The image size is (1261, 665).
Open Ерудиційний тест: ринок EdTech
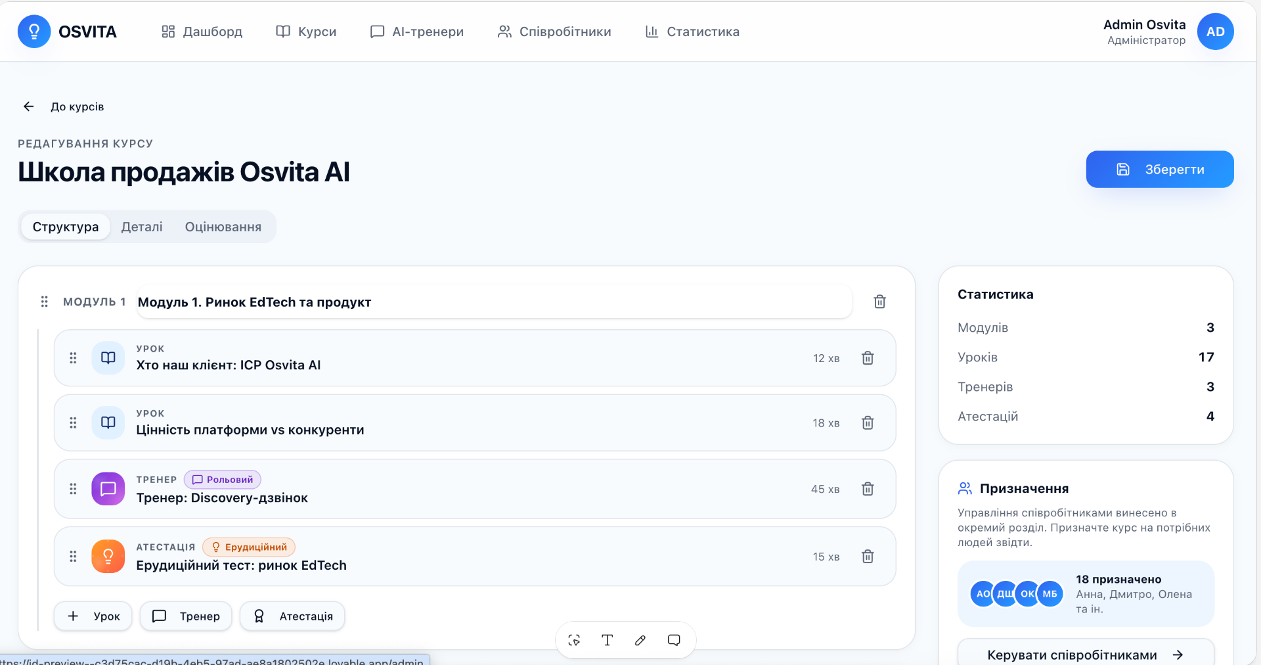(241, 566)
